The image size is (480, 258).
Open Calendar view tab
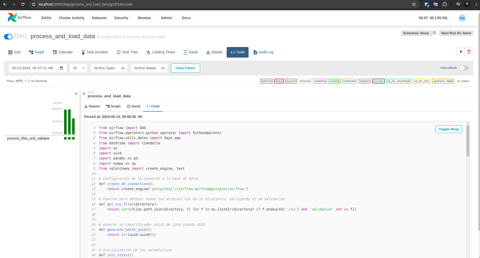63,52
